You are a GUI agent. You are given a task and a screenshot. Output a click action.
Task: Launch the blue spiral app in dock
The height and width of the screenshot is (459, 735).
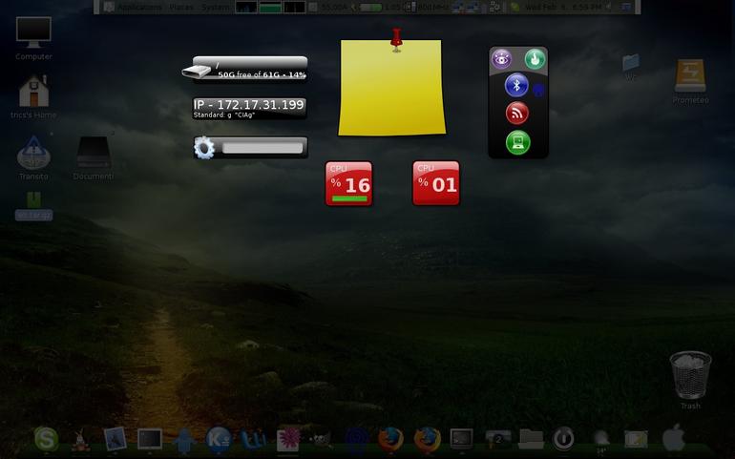point(356,440)
